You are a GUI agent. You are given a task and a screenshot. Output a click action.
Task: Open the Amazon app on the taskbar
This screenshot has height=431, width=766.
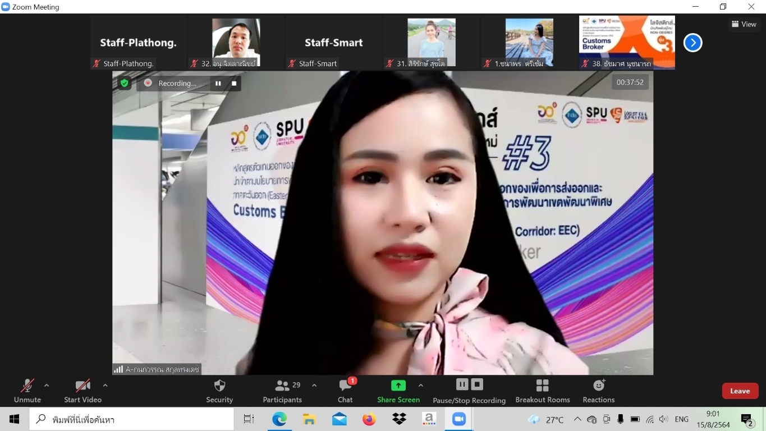coord(429,419)
